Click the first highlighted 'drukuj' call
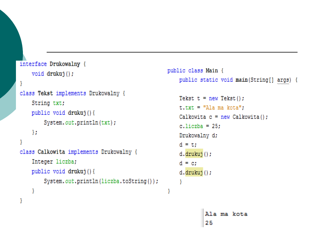313x235 pixels. [x=194, y=154]
